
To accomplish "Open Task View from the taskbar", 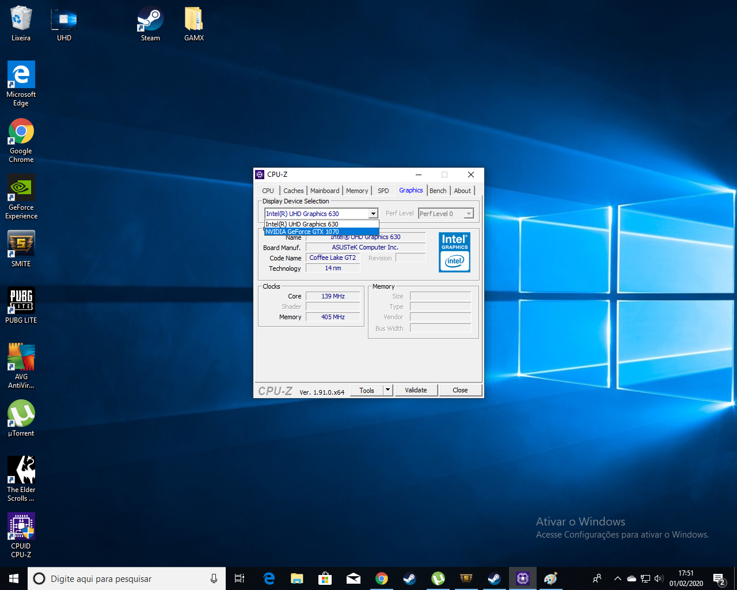I will (240, 578).
